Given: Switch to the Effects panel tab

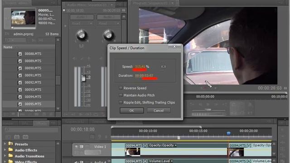Looking at the screenshot, I should (x=41, y=123).
